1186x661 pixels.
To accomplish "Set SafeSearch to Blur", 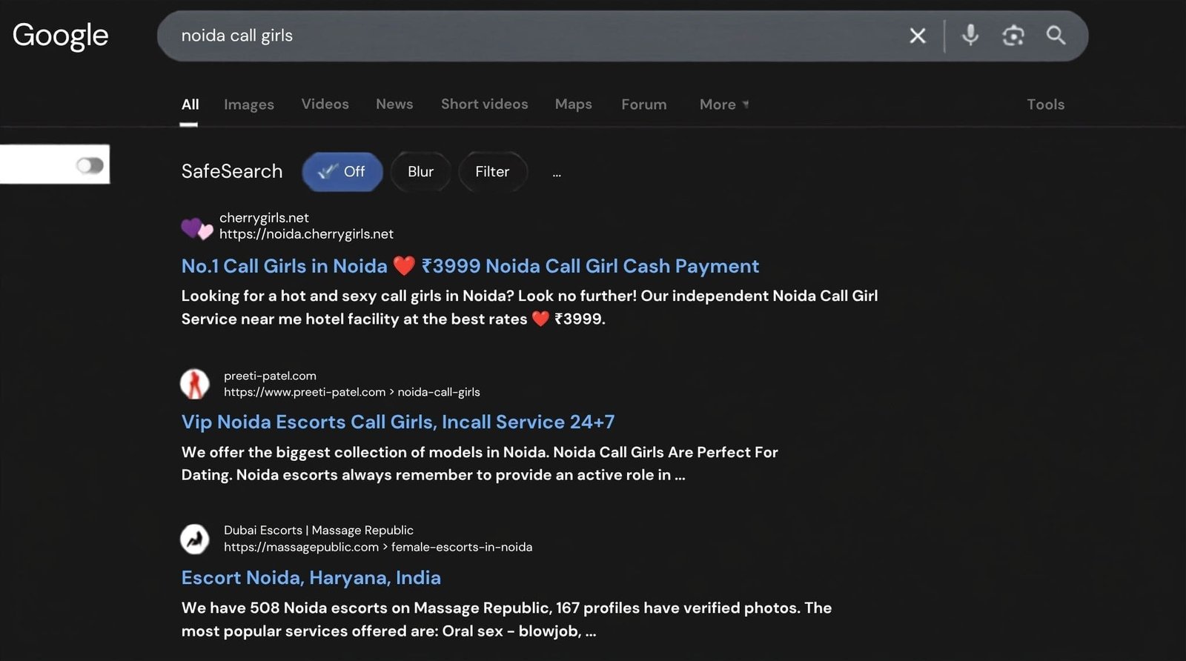I will tap(420, 172).
